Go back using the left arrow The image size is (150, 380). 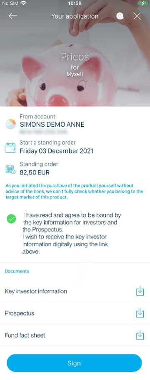click(x=12, y=16)
